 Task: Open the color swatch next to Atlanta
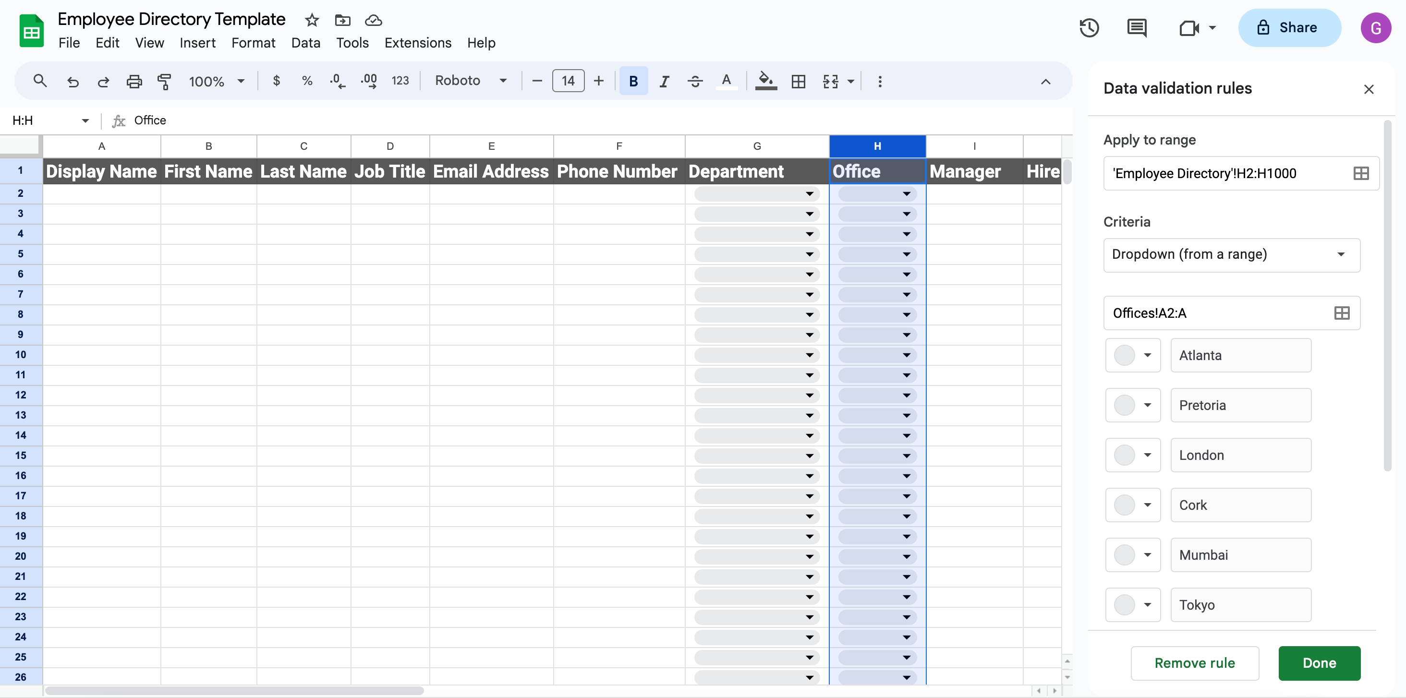[x=1133, y=355]
